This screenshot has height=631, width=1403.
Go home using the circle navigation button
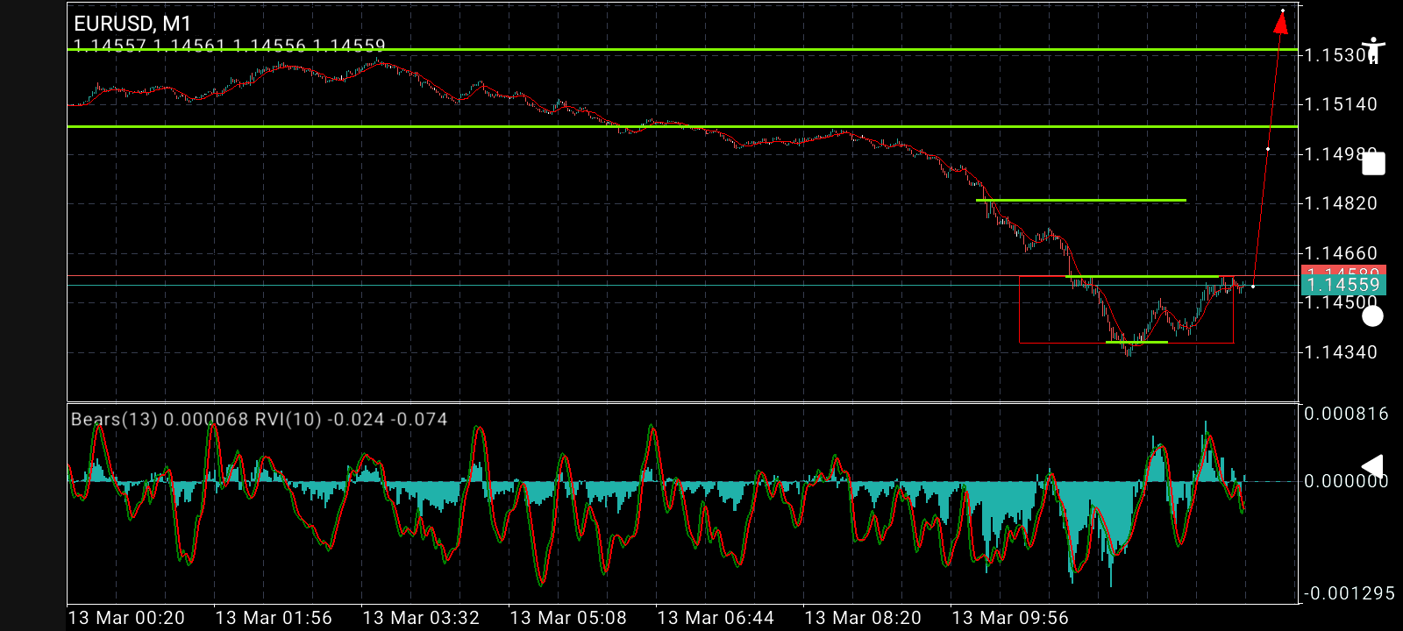point(1372,316)
